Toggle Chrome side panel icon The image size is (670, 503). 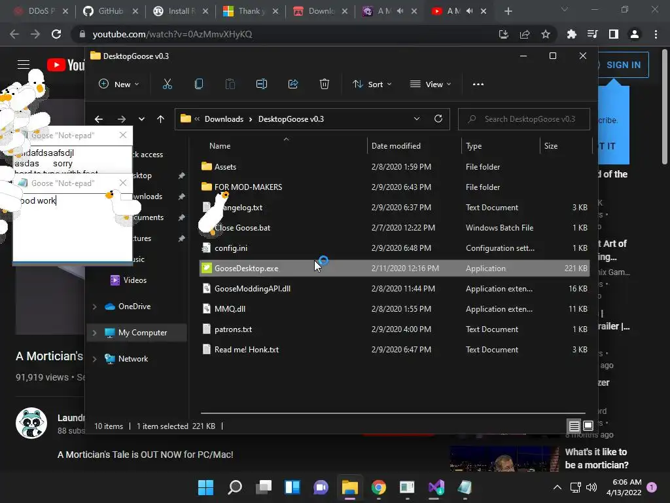pos(614,34)
